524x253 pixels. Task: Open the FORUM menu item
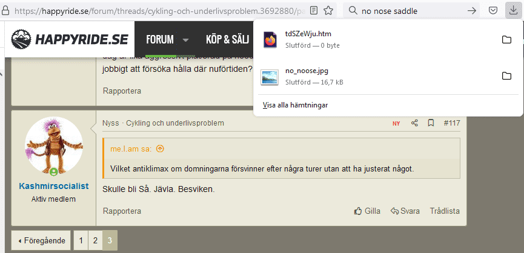coord(160,40)
